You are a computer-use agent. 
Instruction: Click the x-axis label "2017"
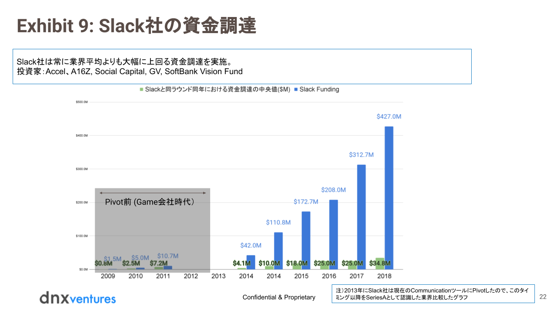click(x=357, y=276)
